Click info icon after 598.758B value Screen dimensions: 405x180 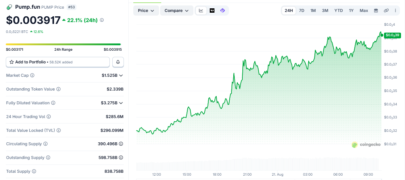click(x=121, y=158)
